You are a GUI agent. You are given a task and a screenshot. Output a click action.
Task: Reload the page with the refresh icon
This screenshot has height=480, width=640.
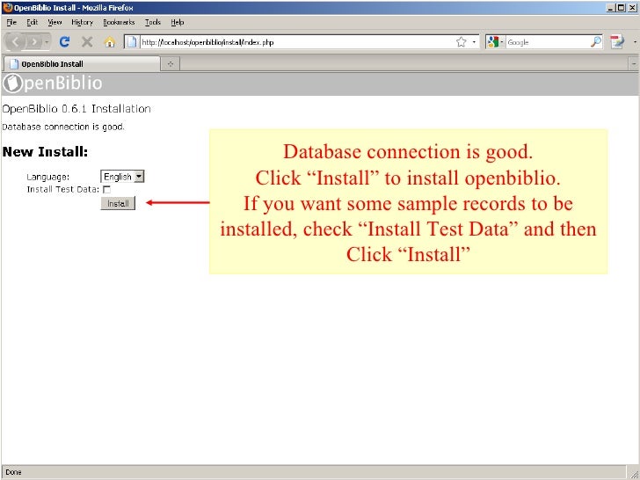coord(64,41)
